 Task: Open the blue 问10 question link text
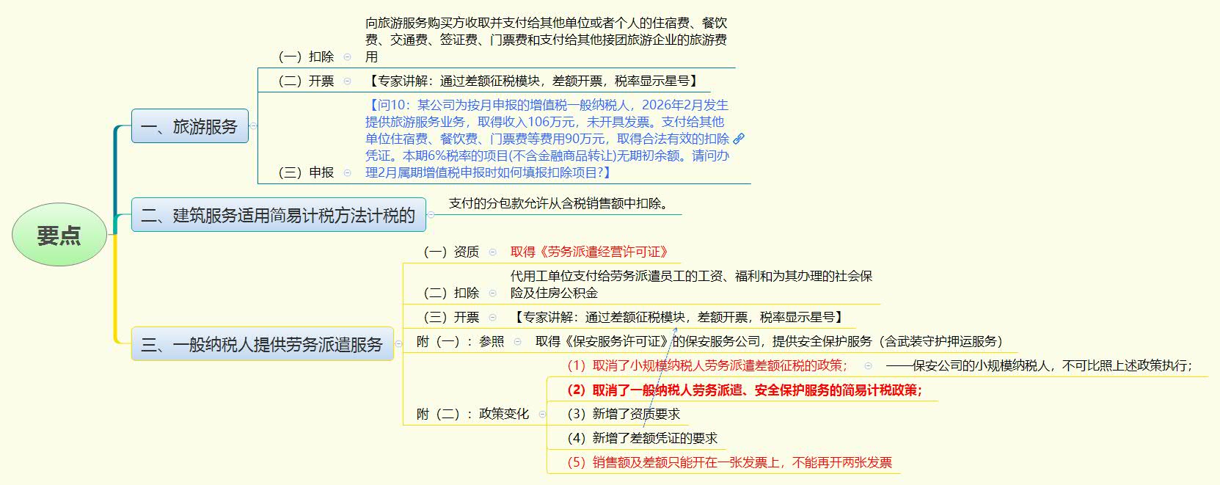coord(547,139)
